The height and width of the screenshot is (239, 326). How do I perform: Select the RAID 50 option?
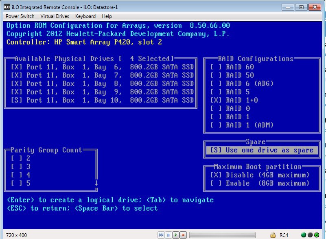(232, 75)
